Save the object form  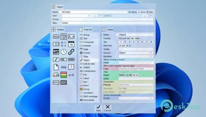coord(98,108)
